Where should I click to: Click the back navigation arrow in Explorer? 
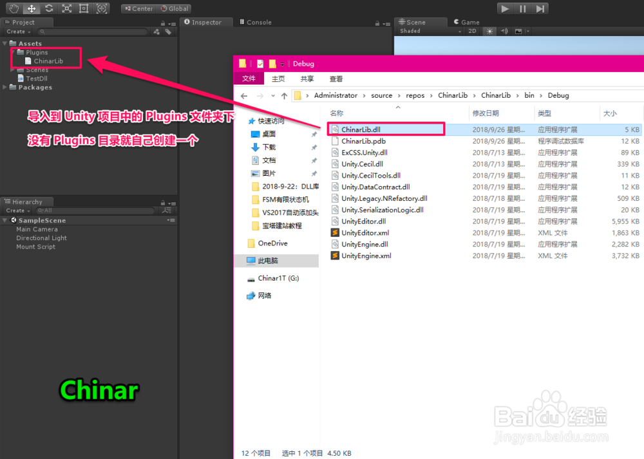coord(243,95)
